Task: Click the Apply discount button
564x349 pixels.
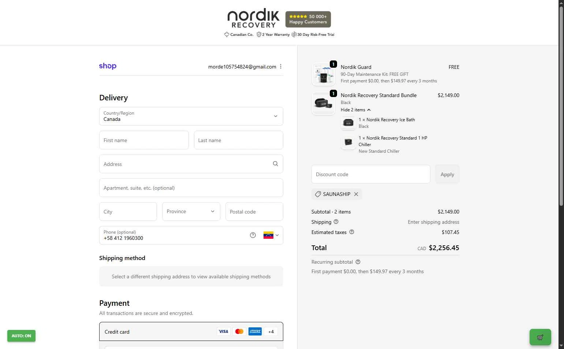Action: pos(447,174)
